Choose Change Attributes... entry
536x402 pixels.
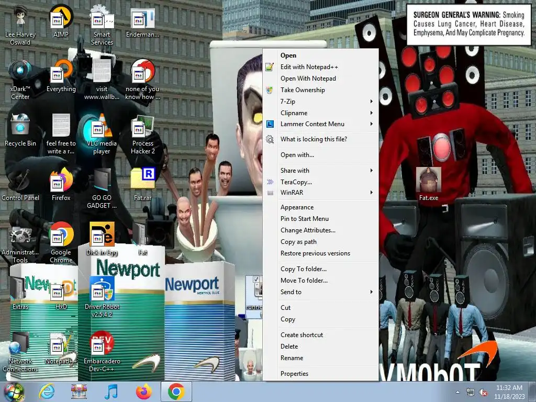click(x=327, y=230)
